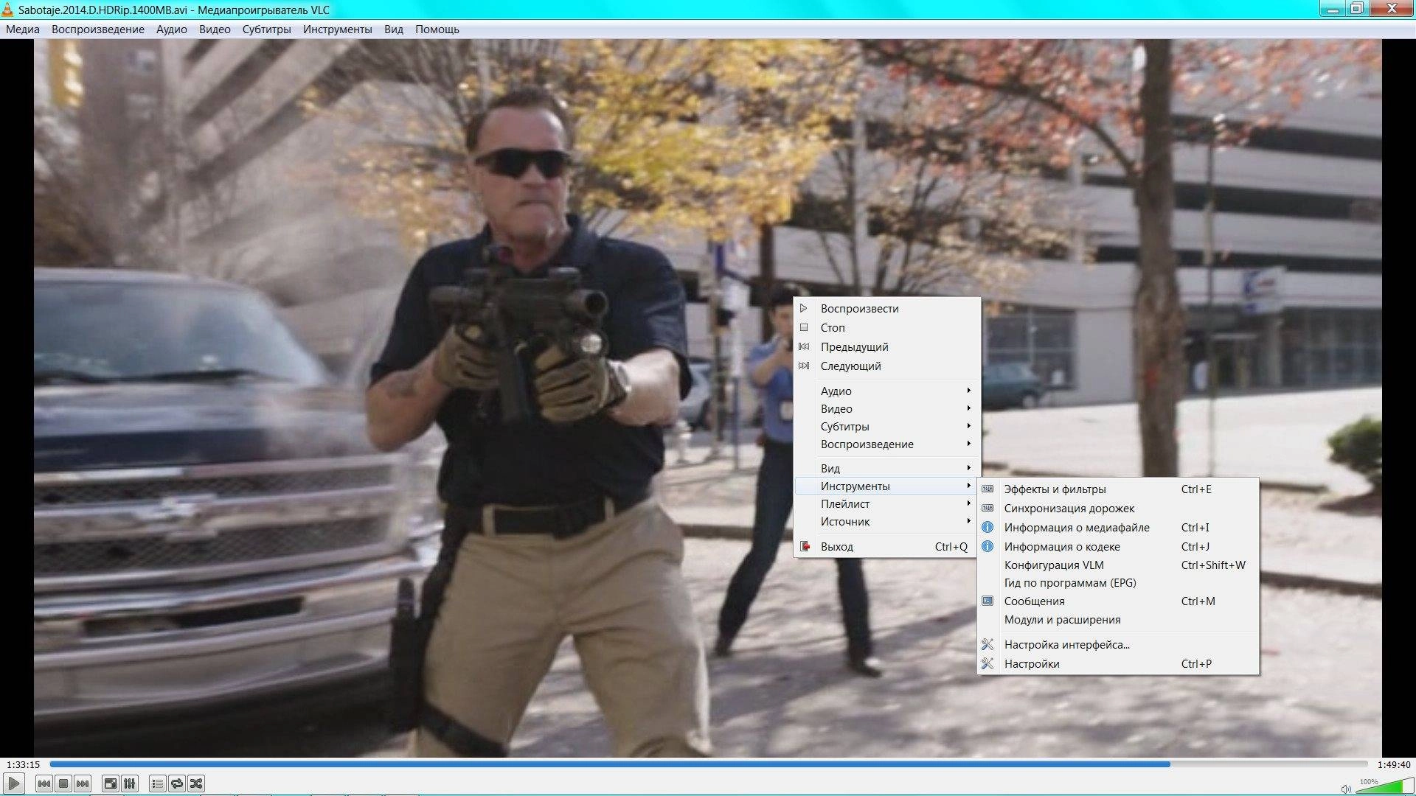Expand the Вид submenu in context menu

point(886,469)
